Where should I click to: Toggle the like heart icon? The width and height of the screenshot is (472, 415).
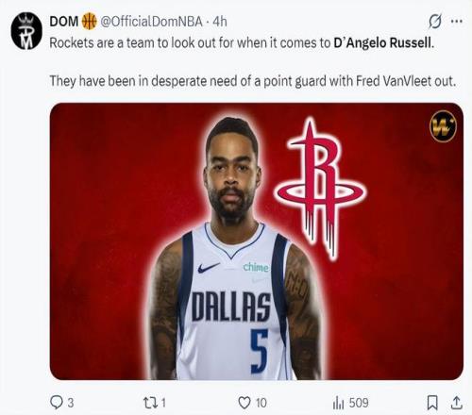pyautogui.click(x=244, y=403)
